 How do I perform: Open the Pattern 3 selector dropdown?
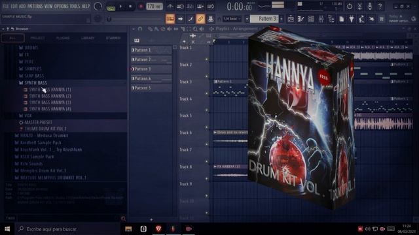(x=264, y=19)
